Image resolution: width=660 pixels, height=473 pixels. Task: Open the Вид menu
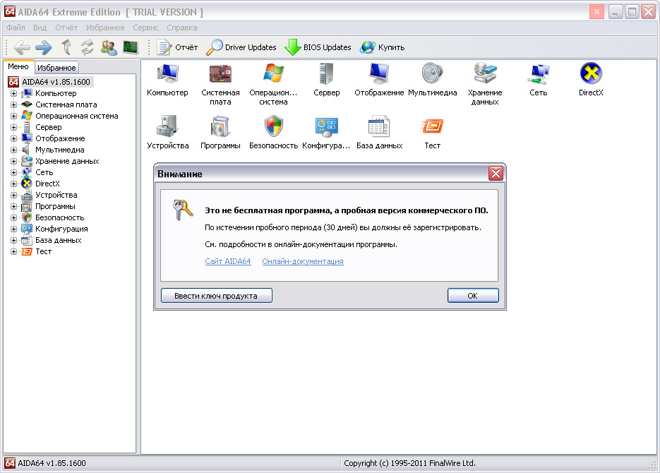[40, 28]
